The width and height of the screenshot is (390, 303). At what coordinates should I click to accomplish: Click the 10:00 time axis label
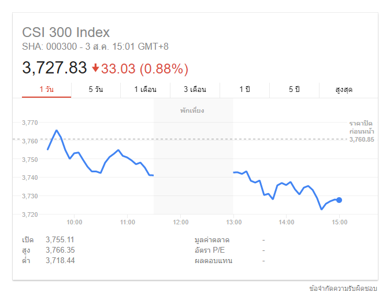(x=75, y=222)
